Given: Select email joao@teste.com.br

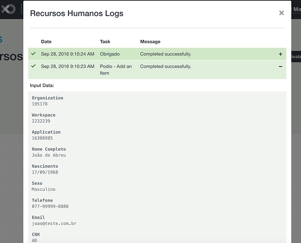Looking at the screenshot, I should [54, 224].
